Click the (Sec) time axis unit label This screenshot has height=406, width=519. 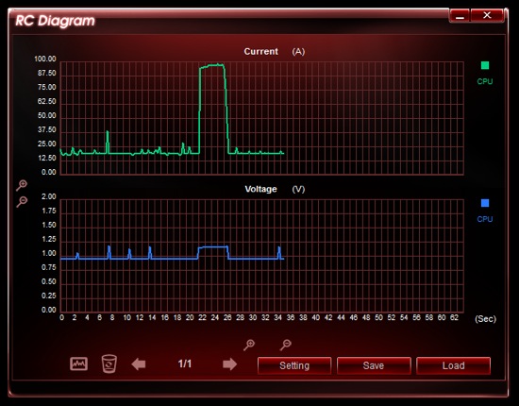(x=486, y=319)
